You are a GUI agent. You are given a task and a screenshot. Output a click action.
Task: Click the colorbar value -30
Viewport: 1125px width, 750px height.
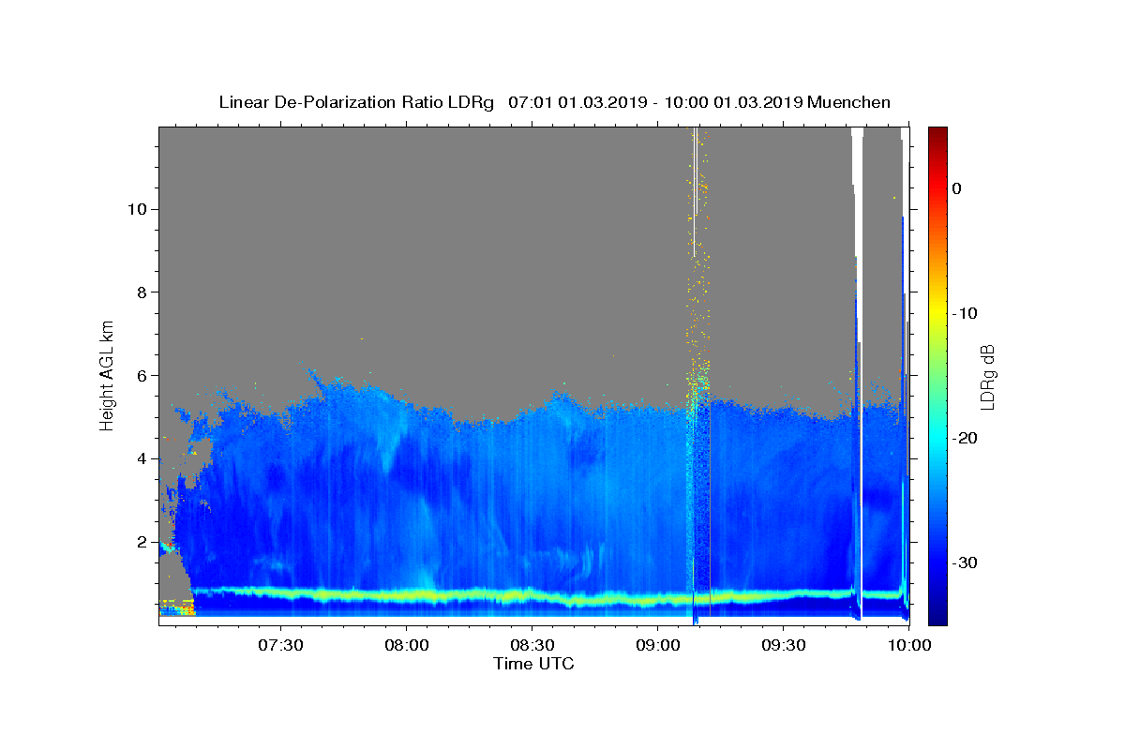pyautogui.click(x=966, y=562)
